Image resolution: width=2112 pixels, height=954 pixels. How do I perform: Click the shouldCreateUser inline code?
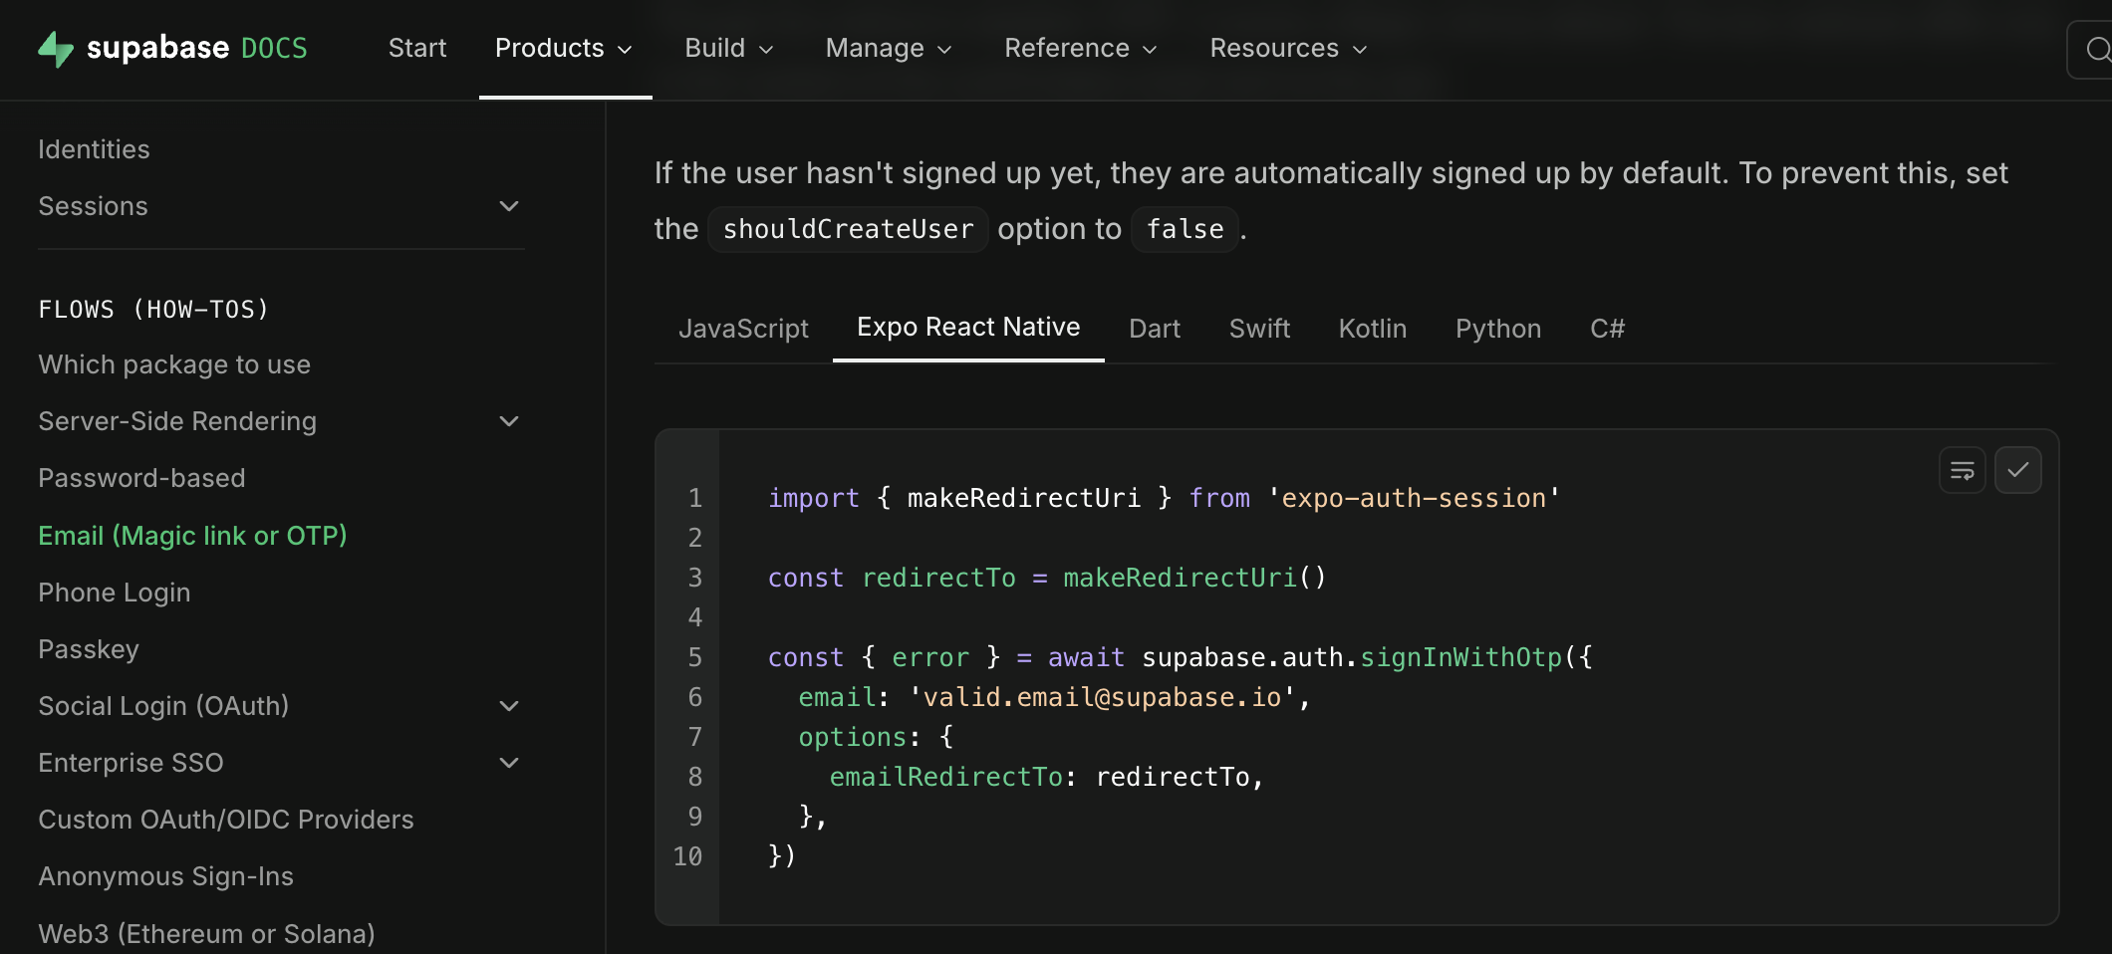(848, 229)
